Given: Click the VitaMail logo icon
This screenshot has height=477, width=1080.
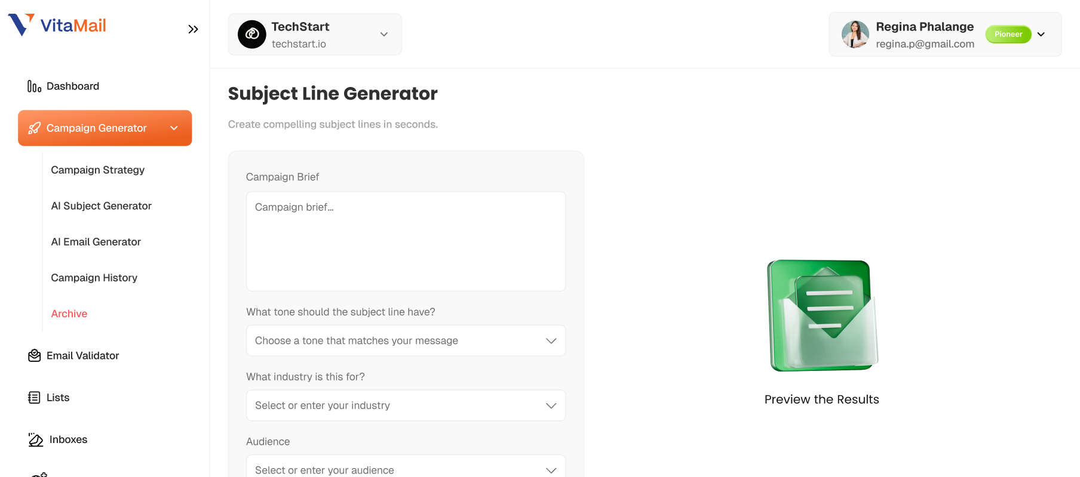Looking at the screenshot, I should point(21,25).
